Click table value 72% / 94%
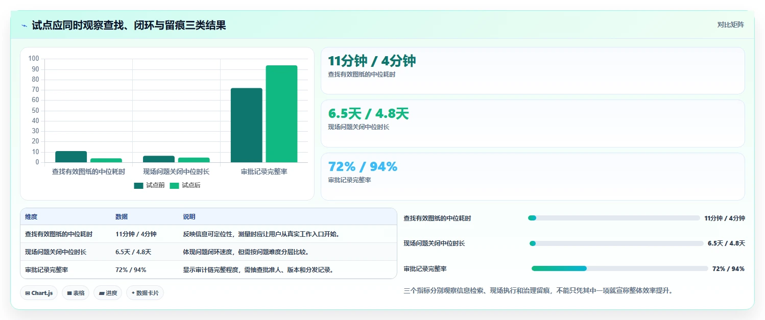Image resolution: width=765 pixels, height=320 pixels. (131, 270)
